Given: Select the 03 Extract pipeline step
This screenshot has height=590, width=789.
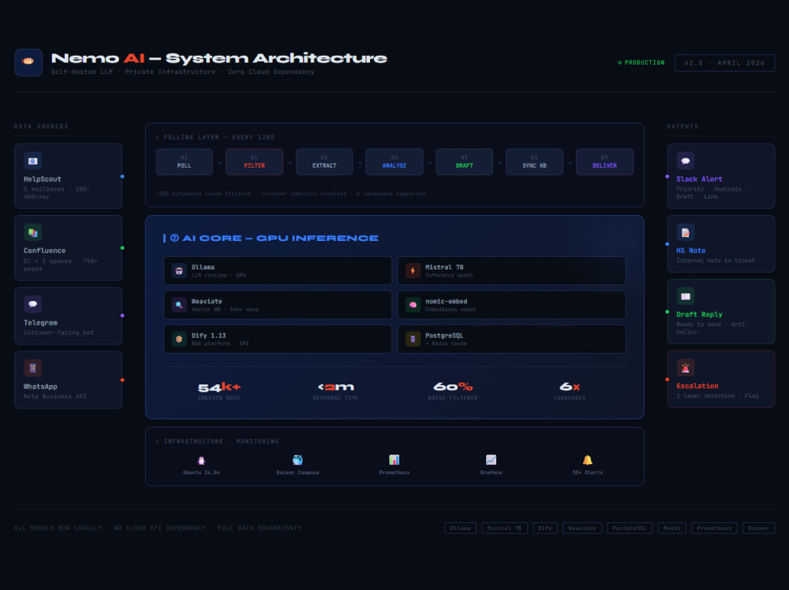Looking at the screenshot, I should click(x=324, y=161).
